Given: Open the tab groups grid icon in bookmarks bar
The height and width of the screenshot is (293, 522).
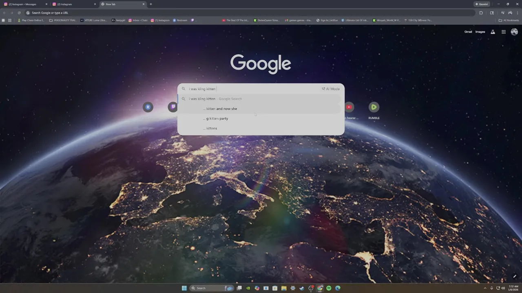Looking at the screenshot, I should click(10, 20).
